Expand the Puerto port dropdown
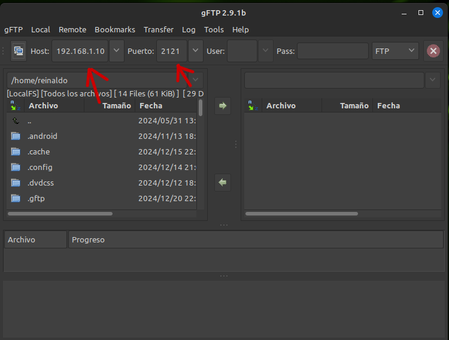This screenshot has width=449, height=340. click(x=196, y=51)
